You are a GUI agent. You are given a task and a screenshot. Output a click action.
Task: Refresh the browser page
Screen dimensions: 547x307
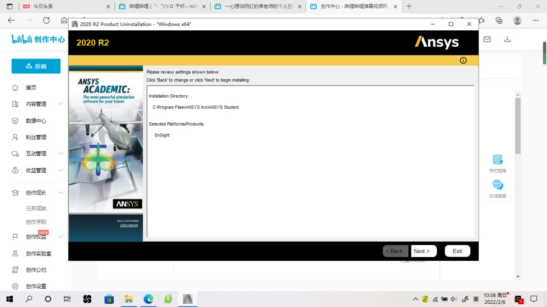(x=46, y=20)
